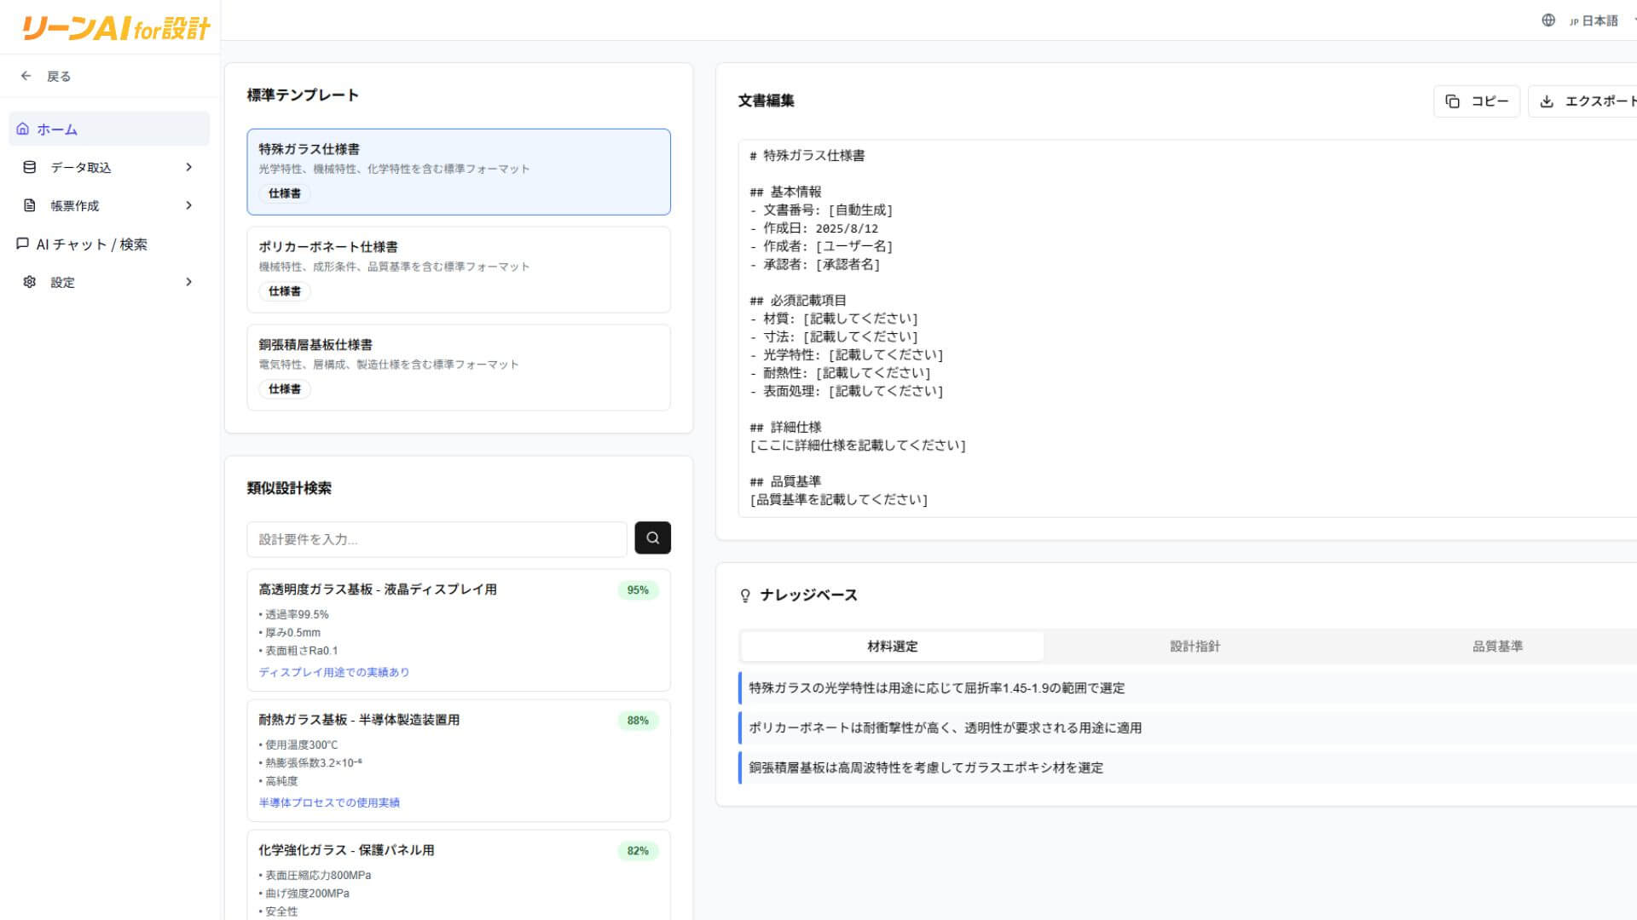
Task: Click the ポリカーボネートは耐衝撃性が高く knowledge entry
Action: point(1187,727)
